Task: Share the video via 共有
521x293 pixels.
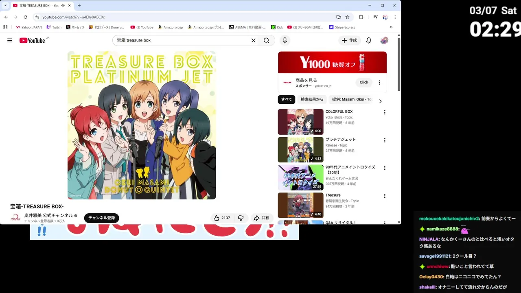Action: (261, 218)
